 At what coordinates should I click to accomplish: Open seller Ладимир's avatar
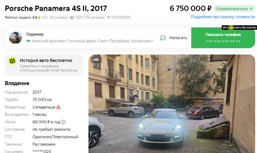point(15,38)
